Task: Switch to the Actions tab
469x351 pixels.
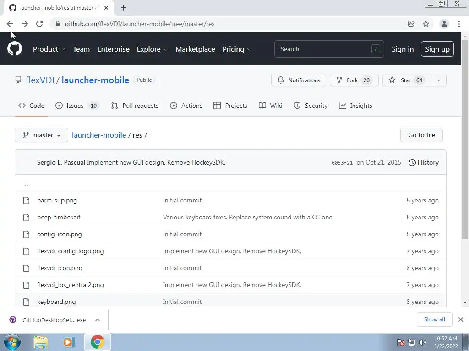Action: (186, 106)
